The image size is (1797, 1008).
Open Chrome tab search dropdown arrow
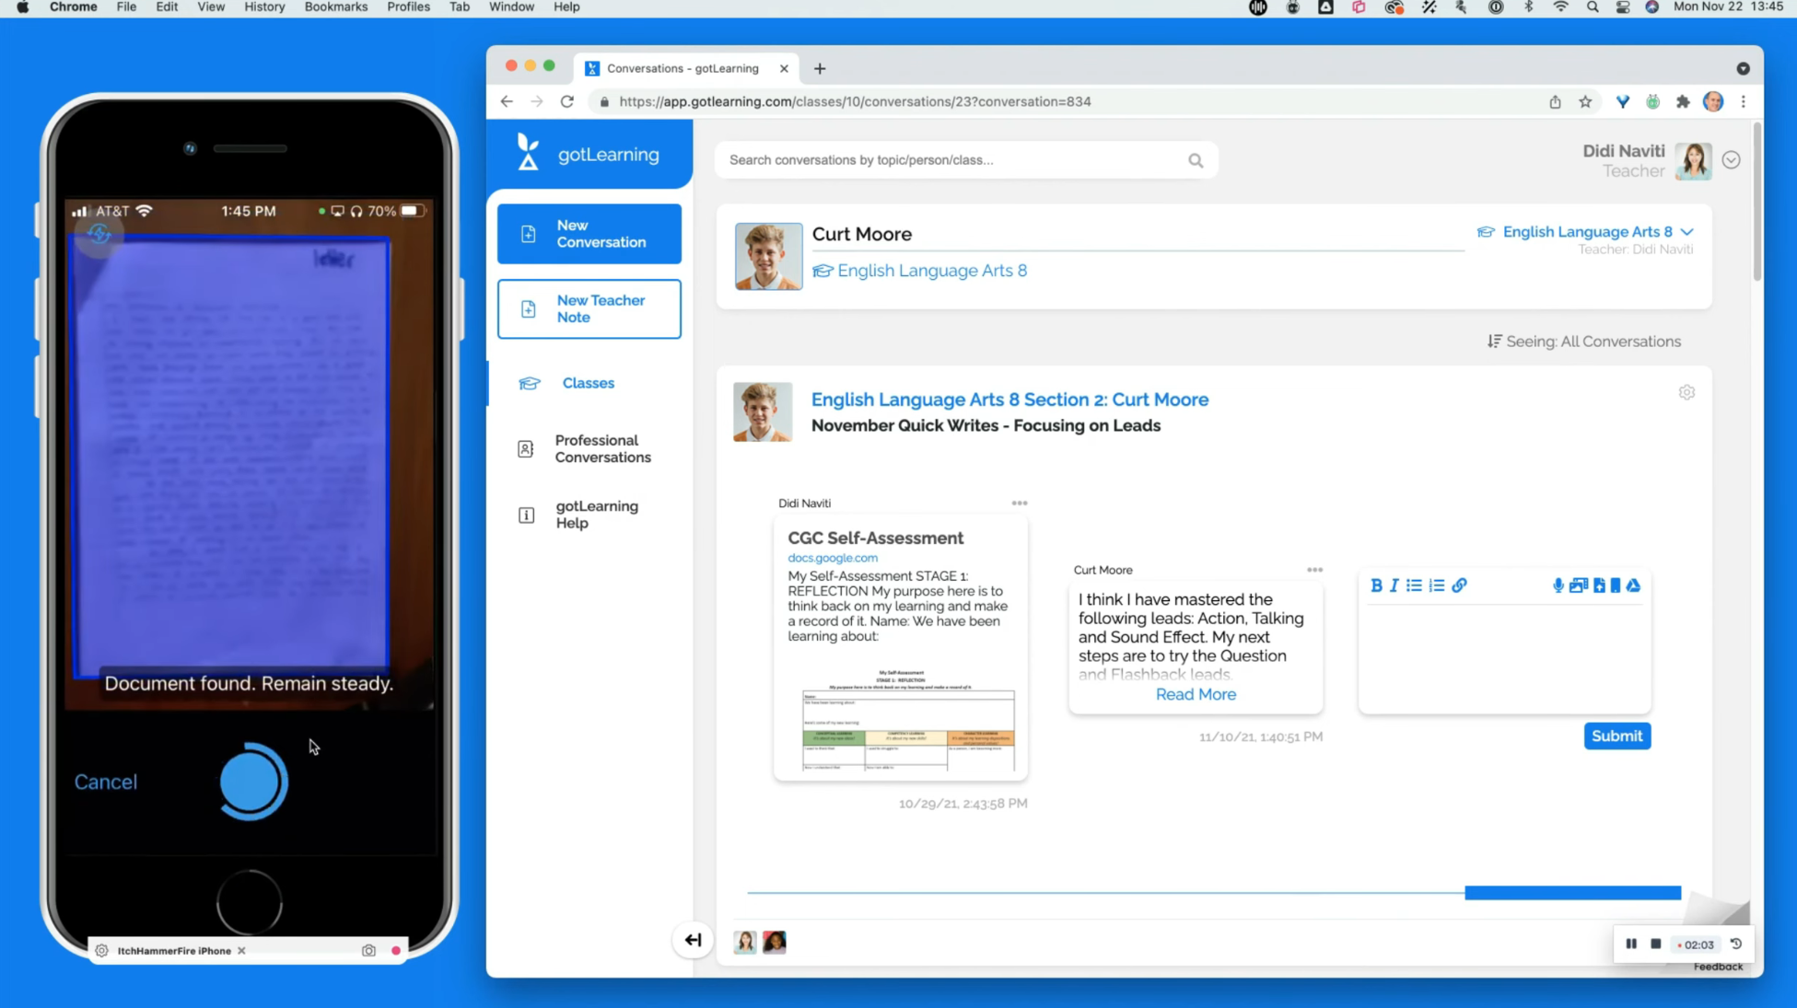click(1743, 68)
